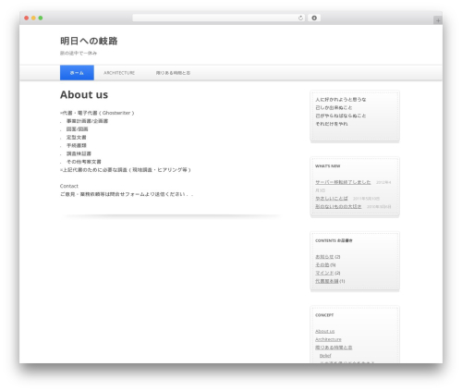Open the 代書屋本舗 category link
462x391 pixels.
point(327,281)
